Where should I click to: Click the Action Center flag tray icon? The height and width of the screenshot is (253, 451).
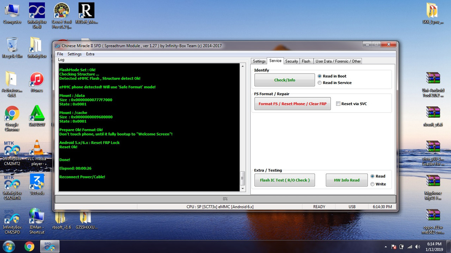tap(394, 247)
